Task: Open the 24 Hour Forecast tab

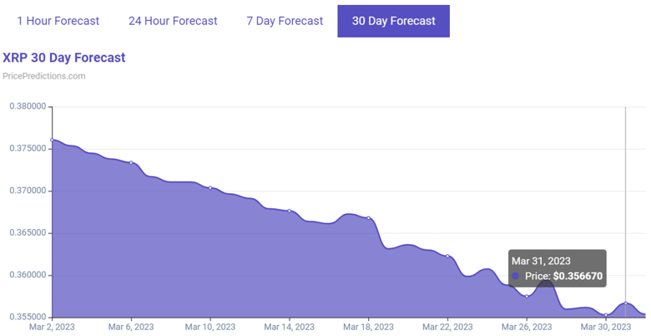Action: [173, 21]
